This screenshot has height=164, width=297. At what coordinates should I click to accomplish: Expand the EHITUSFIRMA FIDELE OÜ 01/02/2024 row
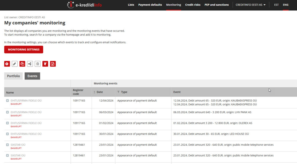(x=7, y=123)
